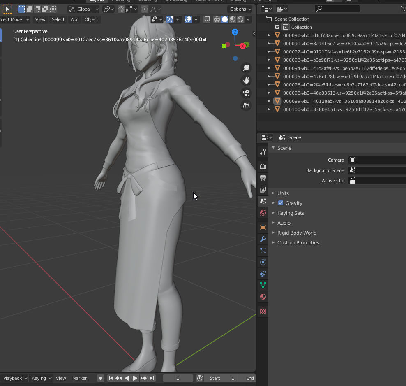Image resolution: width=406 pixels, height=386 pixels.
Task: Click the pan view hand icon
Action: 246,80
